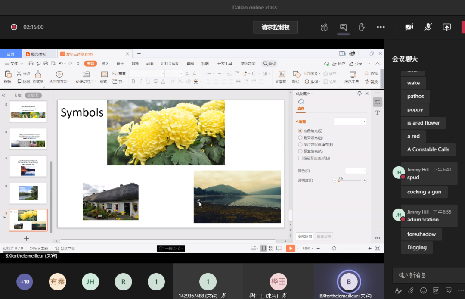Click the raise hand icon
This screenshot has height=299, width=465.
coord(362,27)
